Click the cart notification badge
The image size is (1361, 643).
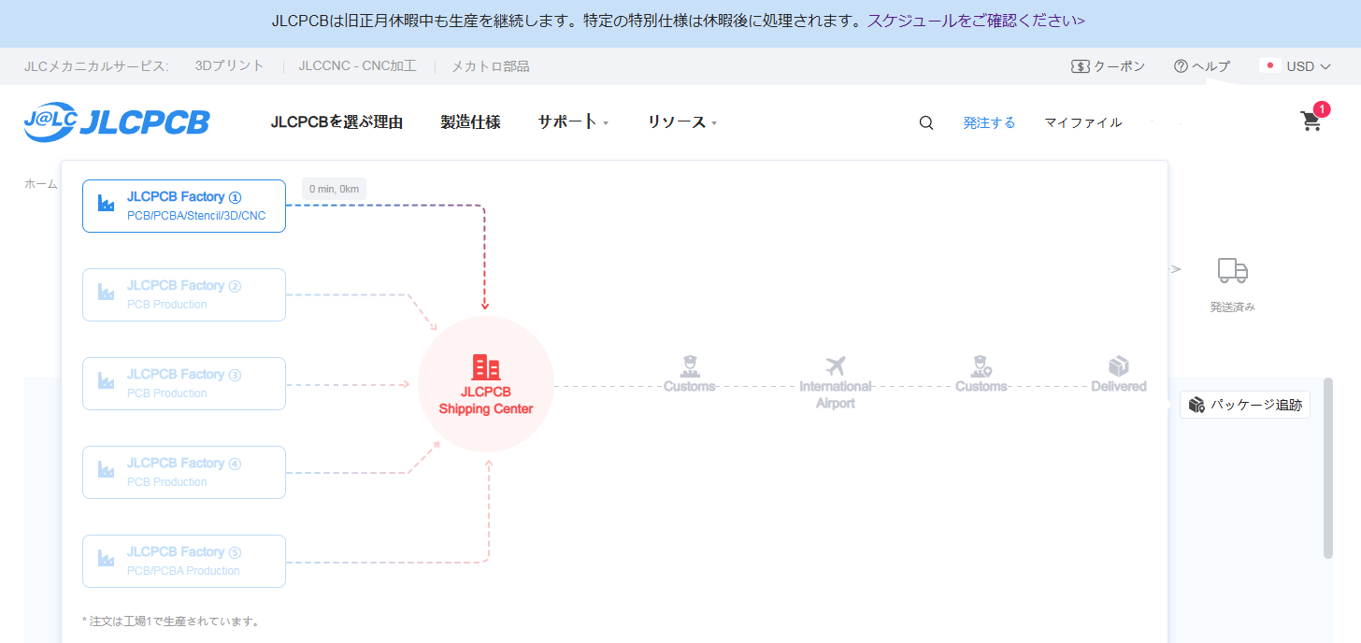click(x=1322, y=109)
